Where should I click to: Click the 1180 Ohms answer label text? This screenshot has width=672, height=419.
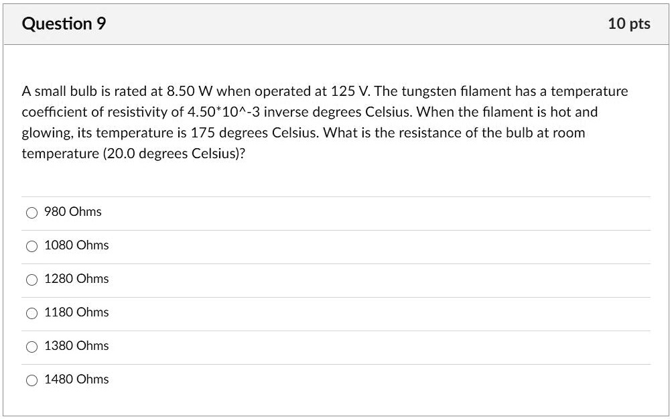coord(76,312)
